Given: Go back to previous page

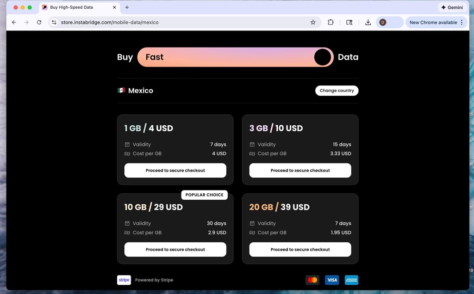Looking at the screenshot, I should (14, 22).
